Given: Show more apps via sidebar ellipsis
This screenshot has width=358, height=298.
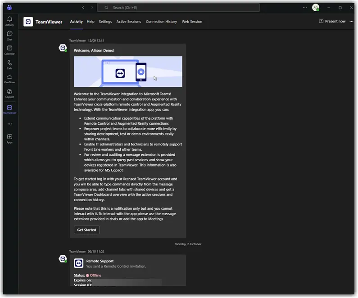Looking at the screenshot, I should pos(9,124).
